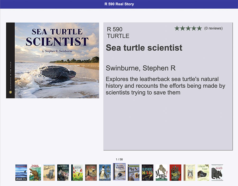Click call number 'R 590 TURTLE'

tap(118, 32)
